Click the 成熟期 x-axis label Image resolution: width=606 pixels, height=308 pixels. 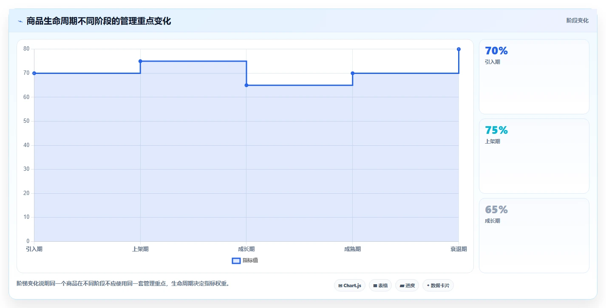pyautogui.click(x=353, y=249)
